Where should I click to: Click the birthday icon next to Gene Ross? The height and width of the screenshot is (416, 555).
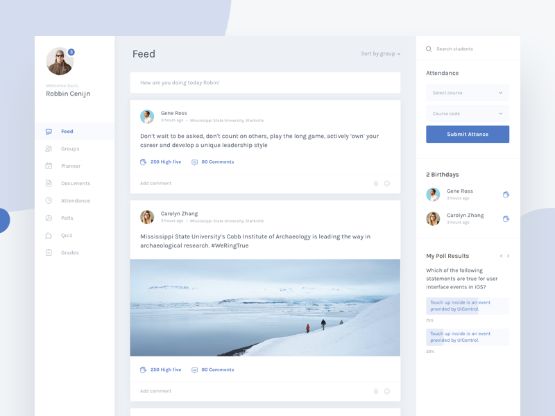pyautogui.click(x=506, y=195)
